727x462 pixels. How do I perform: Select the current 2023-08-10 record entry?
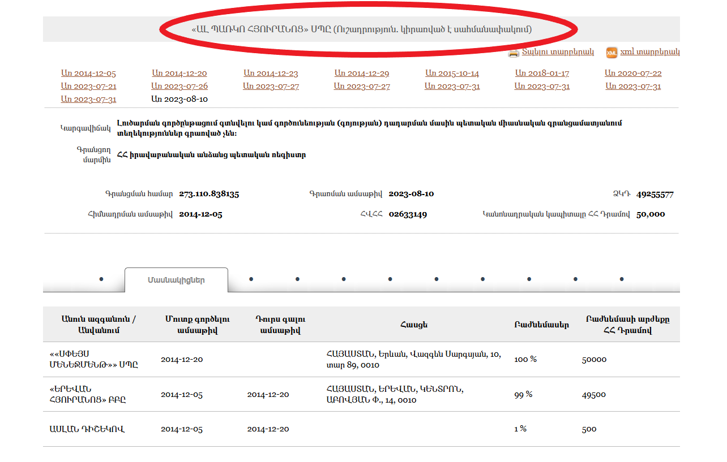click(179, 100)
